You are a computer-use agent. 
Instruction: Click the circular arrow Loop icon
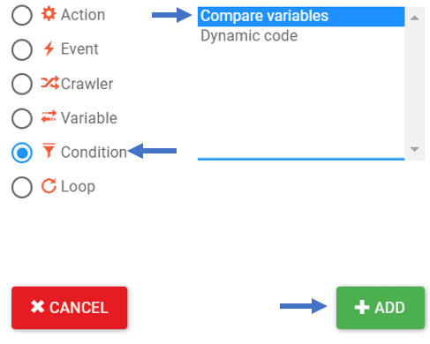coord(49,186)
